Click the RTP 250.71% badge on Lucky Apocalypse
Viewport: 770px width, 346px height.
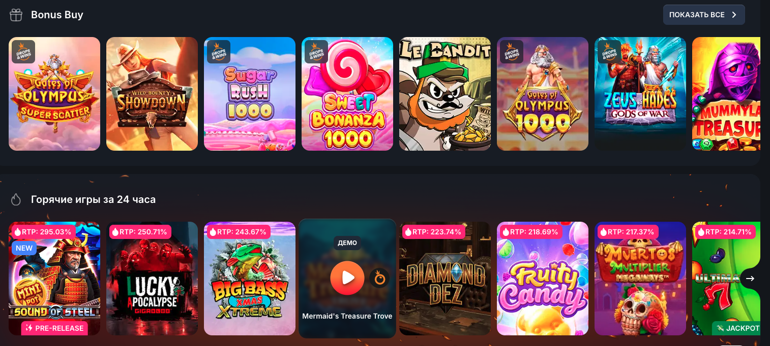tap(140, 232)
